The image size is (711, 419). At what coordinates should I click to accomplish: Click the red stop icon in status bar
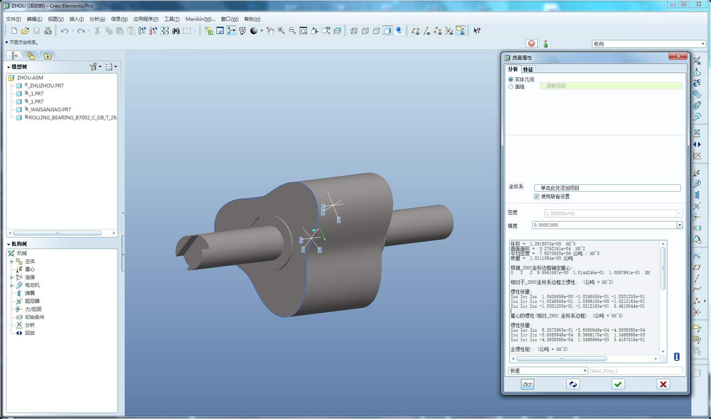click(532, 43)
